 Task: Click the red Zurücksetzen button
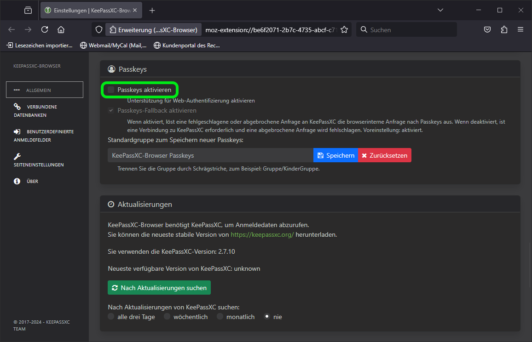point(384,155)
